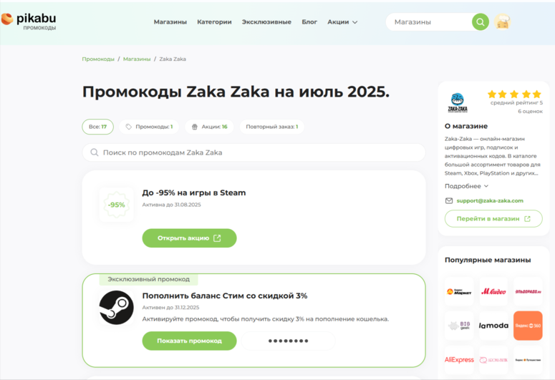Open the Pikabu promokody logo
The image size is (555, 380).
click(29, 21)
